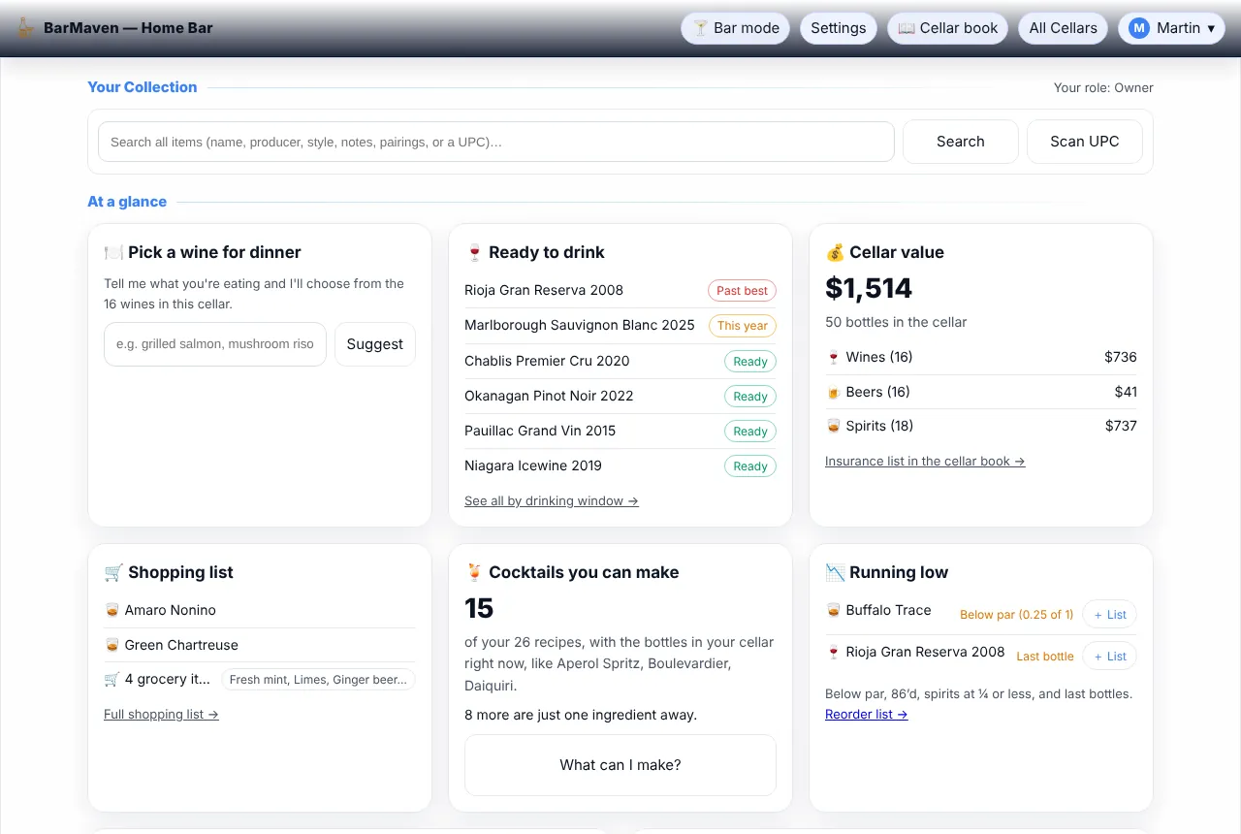The width and height of the screenshot is (1241, 834).
Task: Click the Search button
Action: [961, 142]
